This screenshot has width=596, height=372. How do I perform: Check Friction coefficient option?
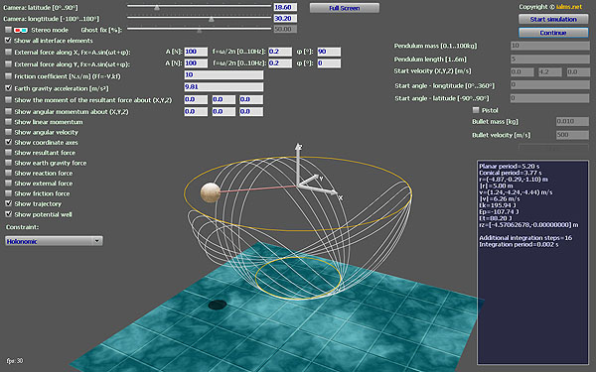click(8, 76)
